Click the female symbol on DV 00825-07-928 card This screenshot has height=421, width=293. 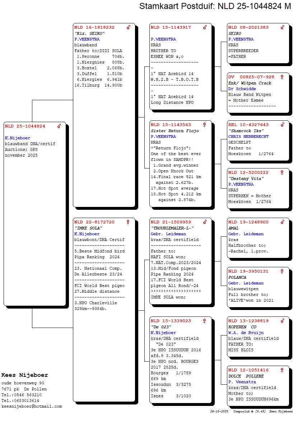click(x=282, y=77)
